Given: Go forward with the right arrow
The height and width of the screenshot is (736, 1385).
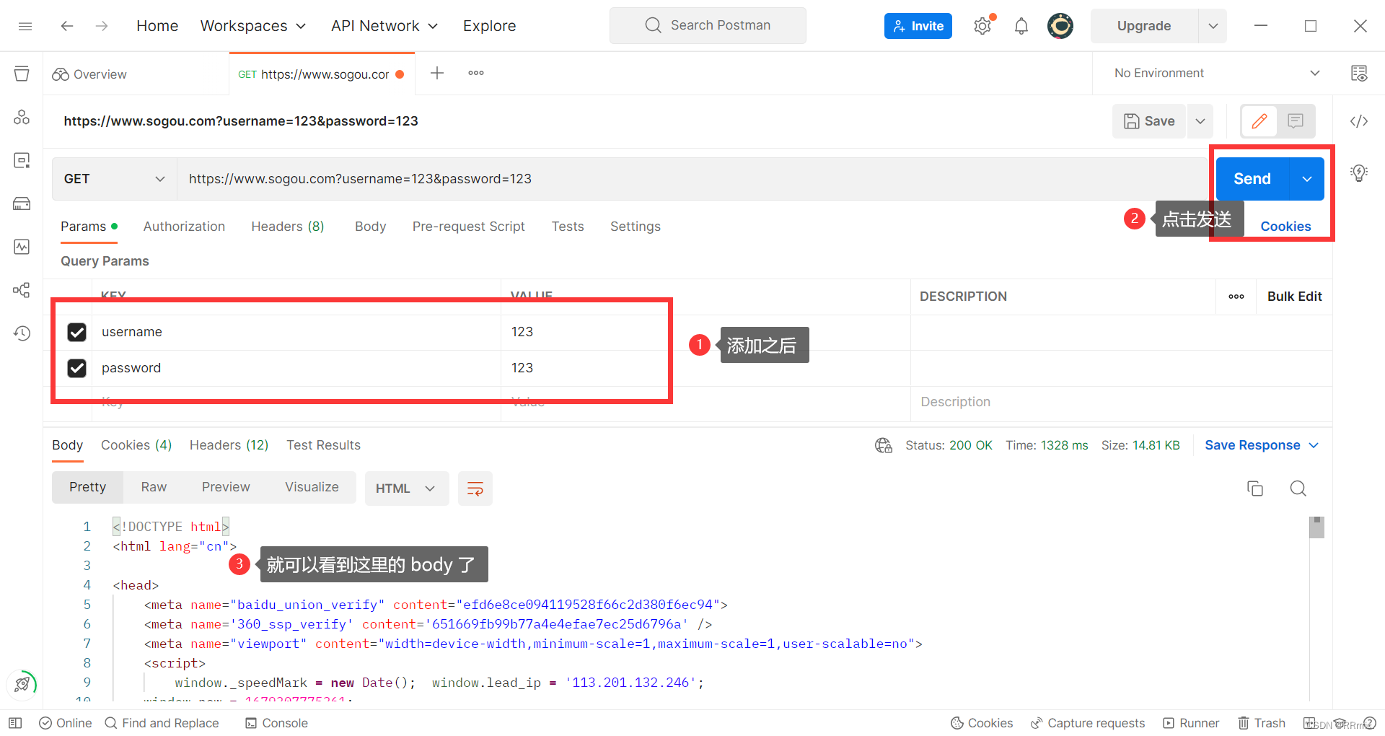Looking at the screenshot, I should coord(102,26).
